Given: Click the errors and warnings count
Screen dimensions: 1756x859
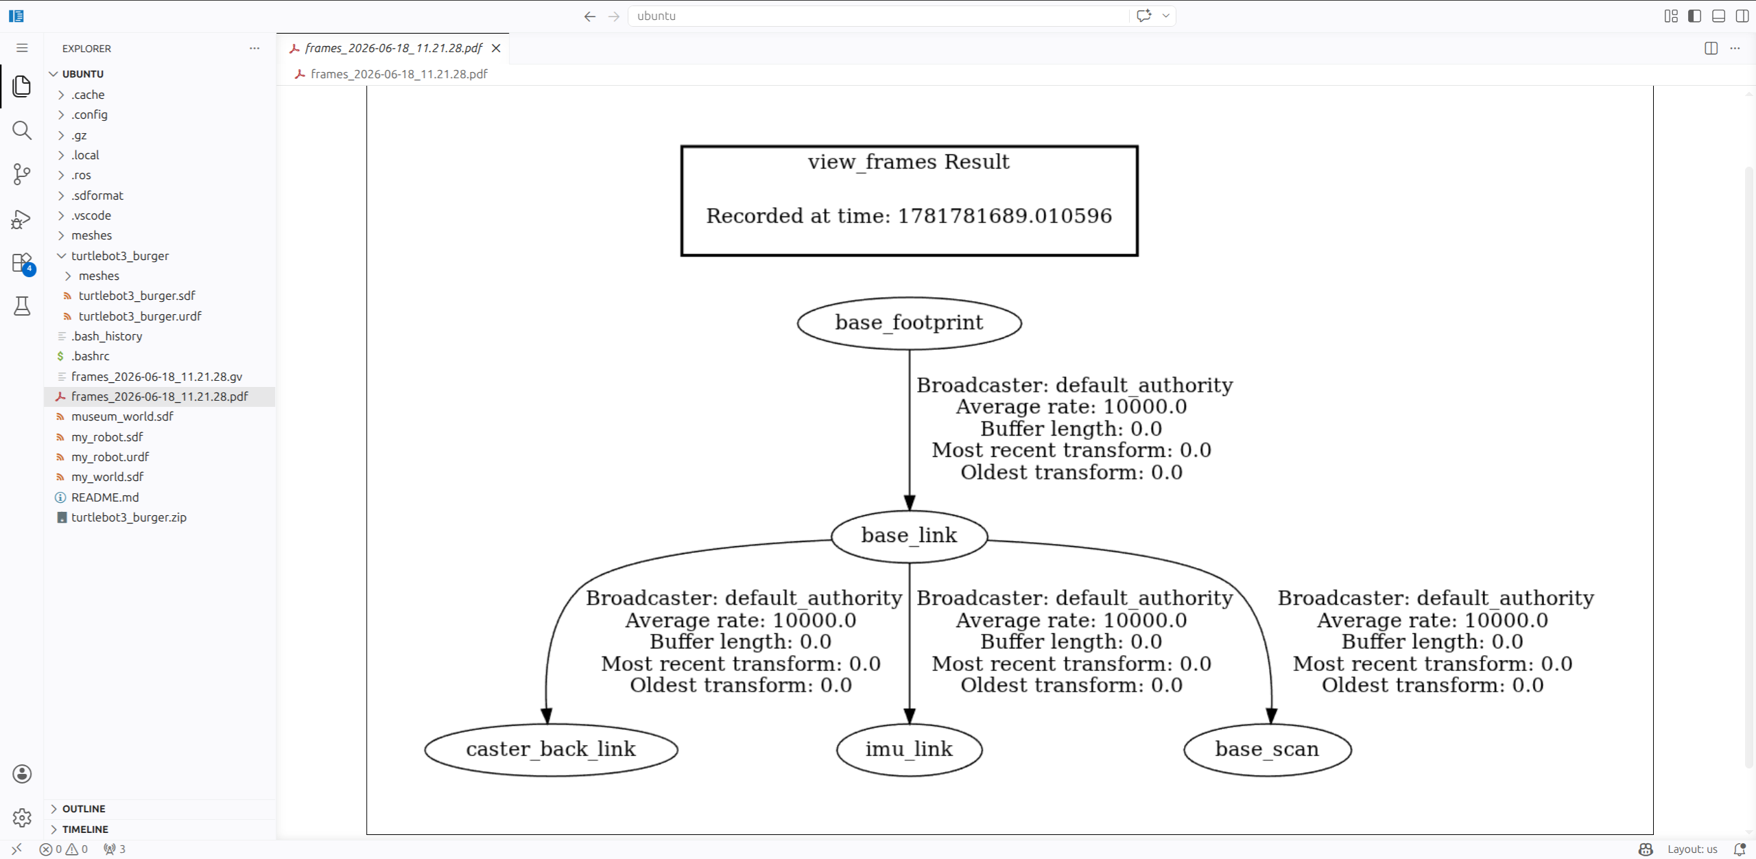Looking at the screenshot, I should [x=64, y=849].
